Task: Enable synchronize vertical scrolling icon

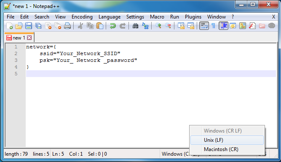Action: point(181,26)
